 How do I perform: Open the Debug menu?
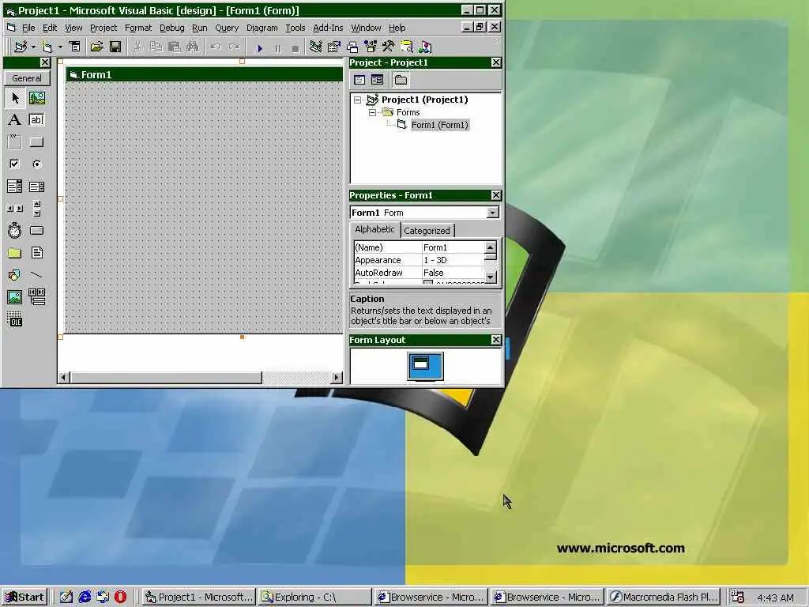(171, 28)
